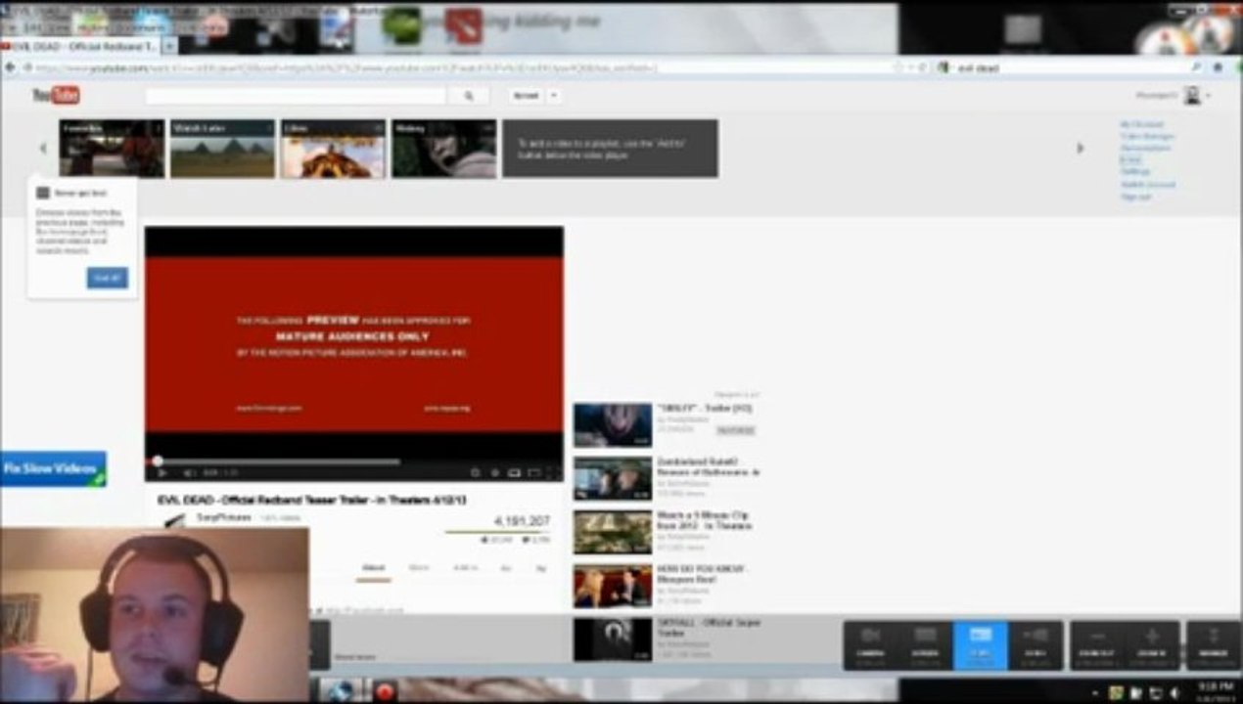Image resolution: width=1243 pixels, height=704 pixels.
Task: Open the History playlist thumbnail
Action: click(444, 149)
